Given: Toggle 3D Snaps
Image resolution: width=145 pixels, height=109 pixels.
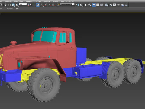Looking at the screenshot, I should click(x=42, y=5).
